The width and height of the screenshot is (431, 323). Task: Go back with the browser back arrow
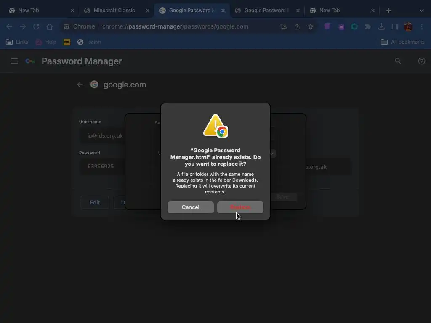coord(9,26)
